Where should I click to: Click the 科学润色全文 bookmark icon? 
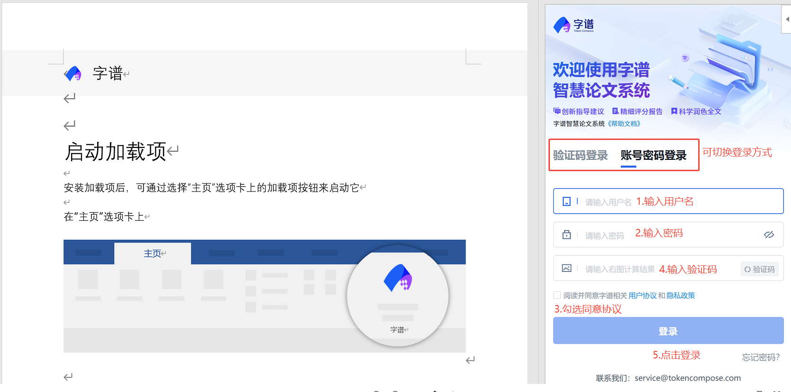(x=674, y=111)
